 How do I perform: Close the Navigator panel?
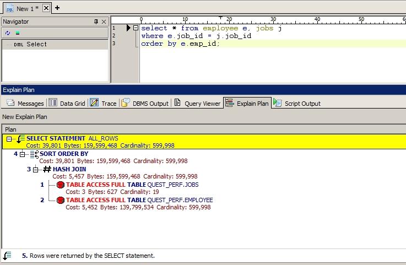[x=104, y=21]
